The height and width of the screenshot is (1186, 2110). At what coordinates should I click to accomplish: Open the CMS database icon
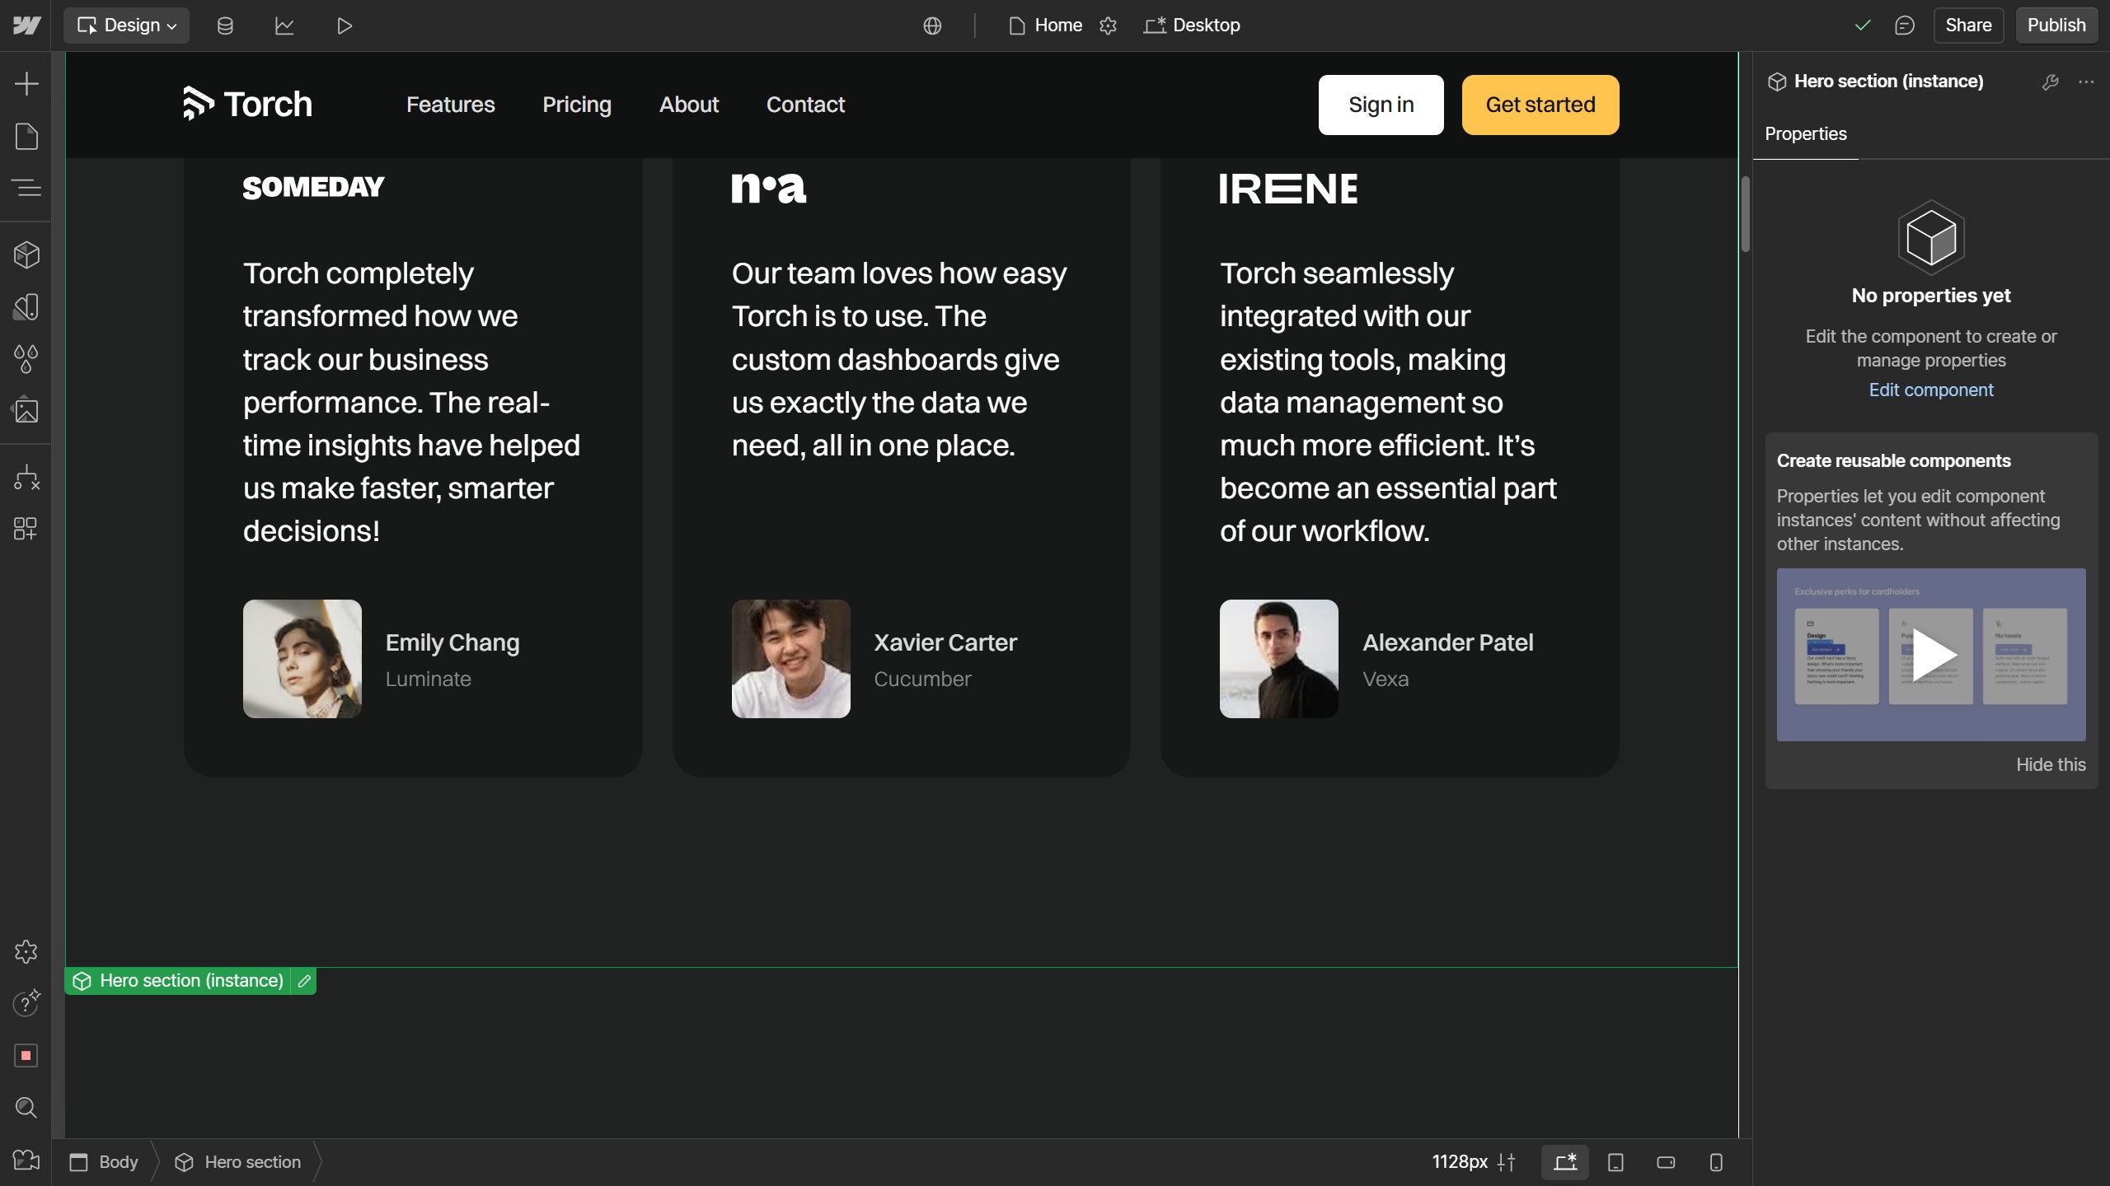225,26
